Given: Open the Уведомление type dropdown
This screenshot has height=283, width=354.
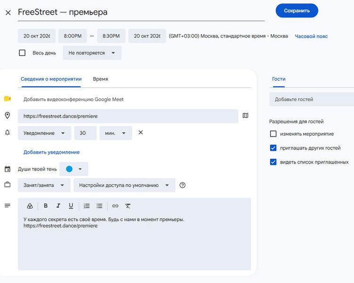Looking at the screenshot, I should [44, 133].
